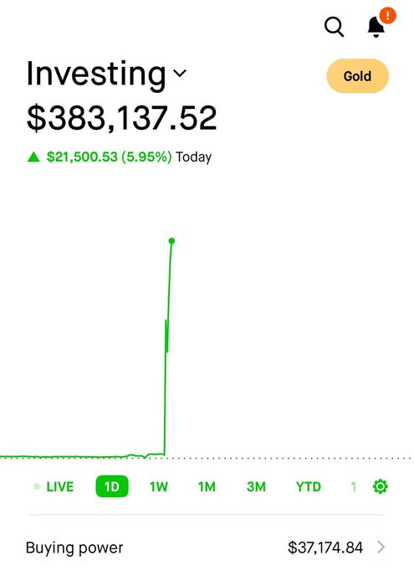414x586 pixels.
Task: Switch chart to 3M range
Action: 256,486
